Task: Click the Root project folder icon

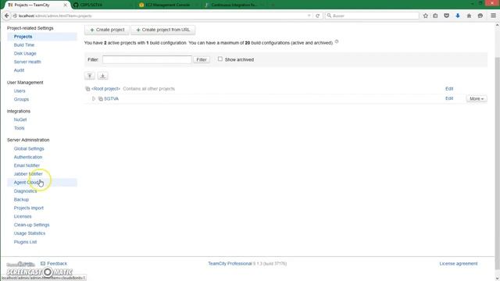Action: (87, 89)
